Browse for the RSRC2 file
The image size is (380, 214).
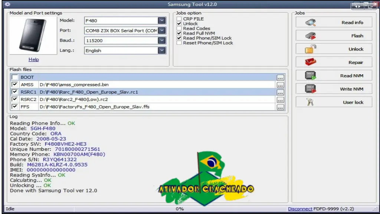pyautogui.click(x=280, y=100)
